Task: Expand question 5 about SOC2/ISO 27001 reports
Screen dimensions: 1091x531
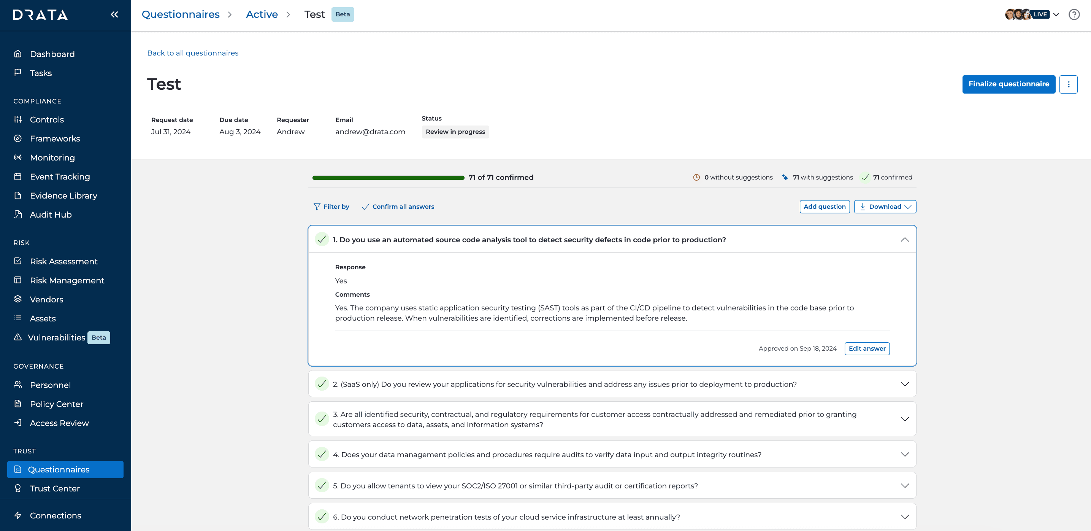Action: (x=905, y=486)
